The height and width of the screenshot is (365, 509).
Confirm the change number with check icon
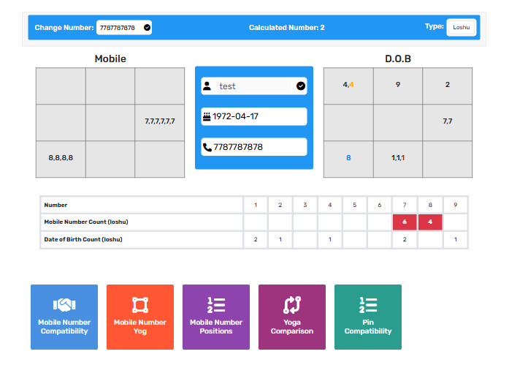(147, 28)
